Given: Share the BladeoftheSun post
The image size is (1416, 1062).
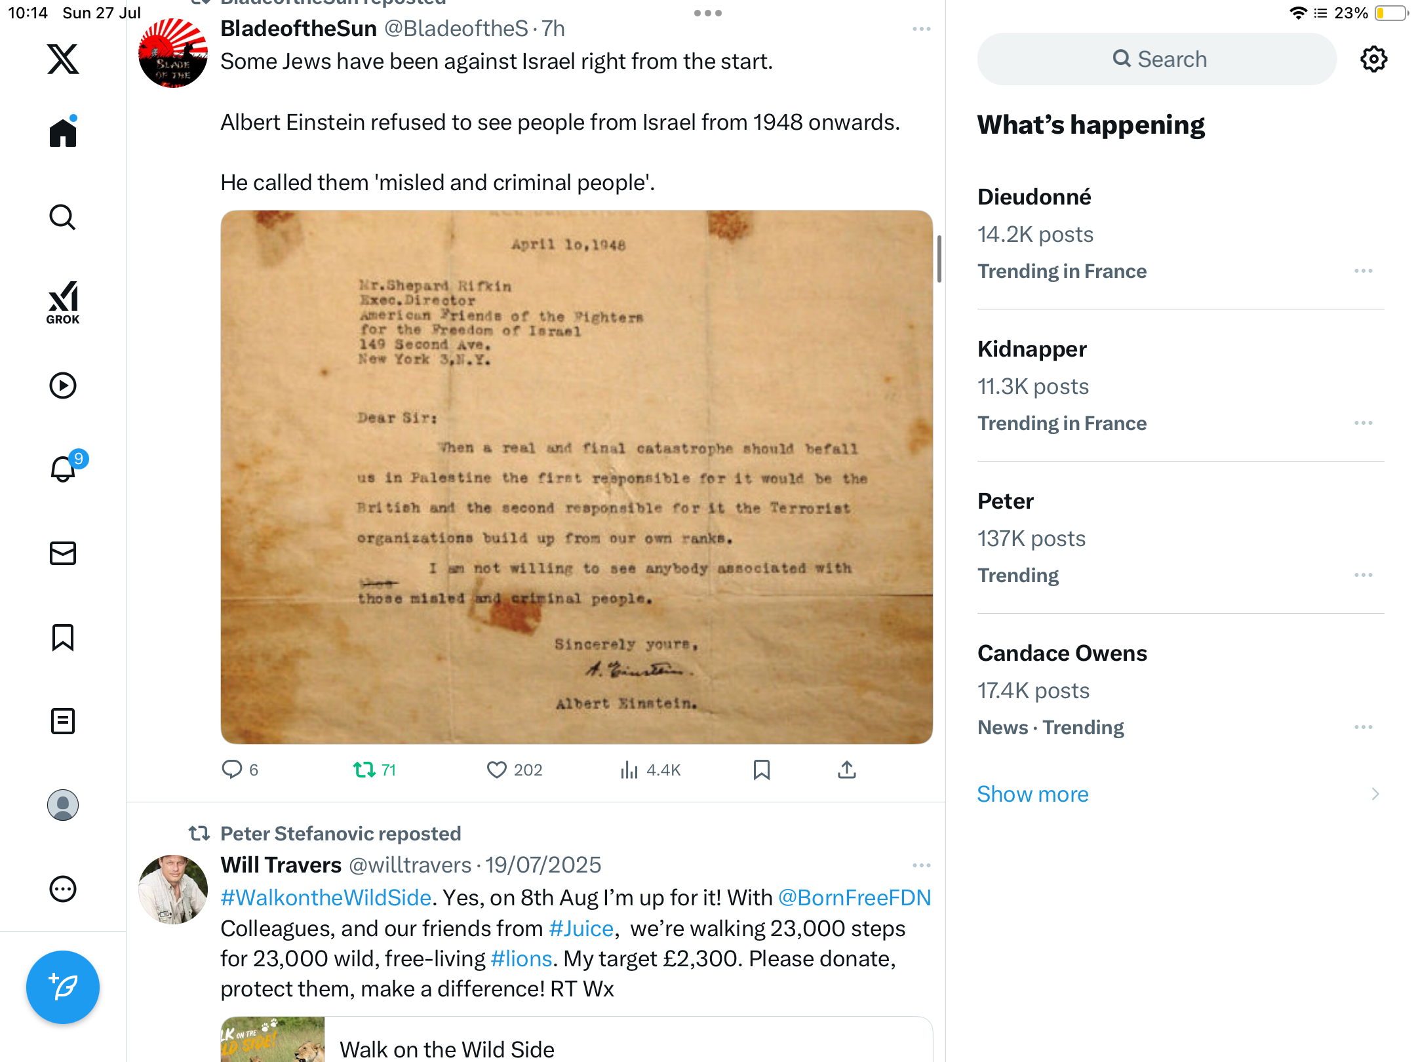Looking at the screenshot, I should [x=847, y=770].
